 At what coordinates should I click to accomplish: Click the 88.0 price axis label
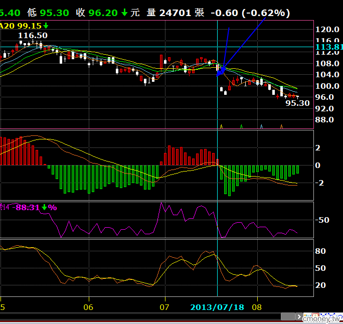[x=324, y=120]
